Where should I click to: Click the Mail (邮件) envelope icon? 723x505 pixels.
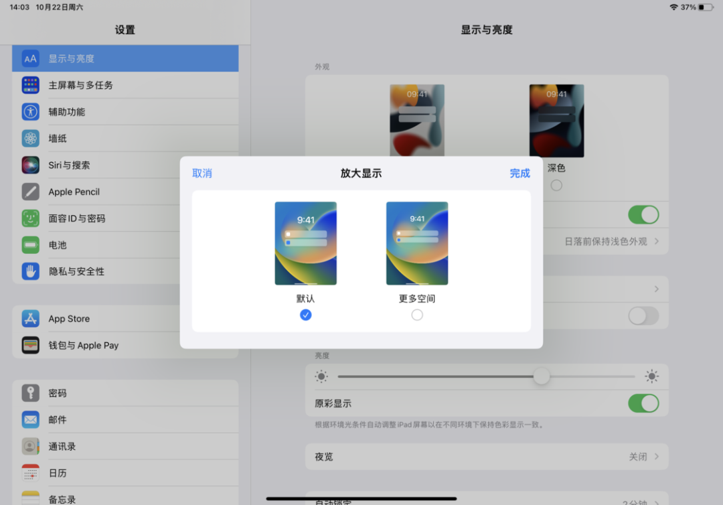(x=30, y=420)
